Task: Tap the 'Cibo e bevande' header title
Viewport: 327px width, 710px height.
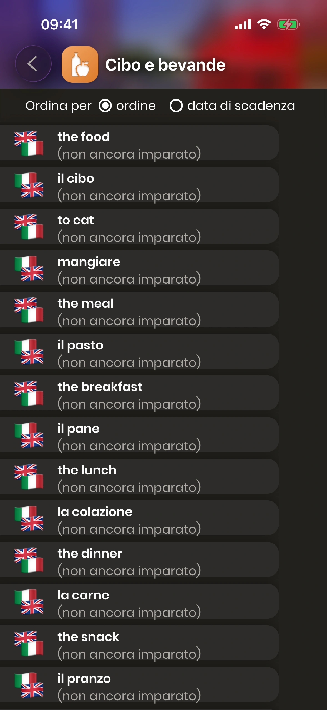Action: (x=165, y=65)
